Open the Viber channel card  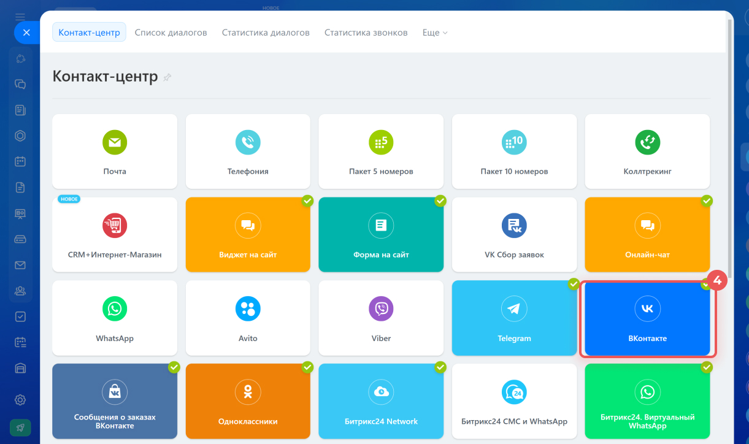click(381, 318)
